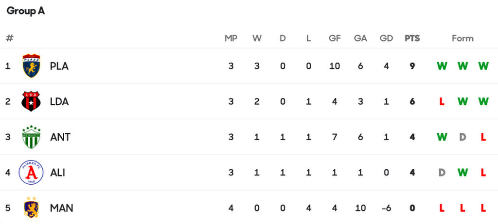This screenshot has height=224, width=498.
Task: Click the PLA team crest icon
Action: 31,66
